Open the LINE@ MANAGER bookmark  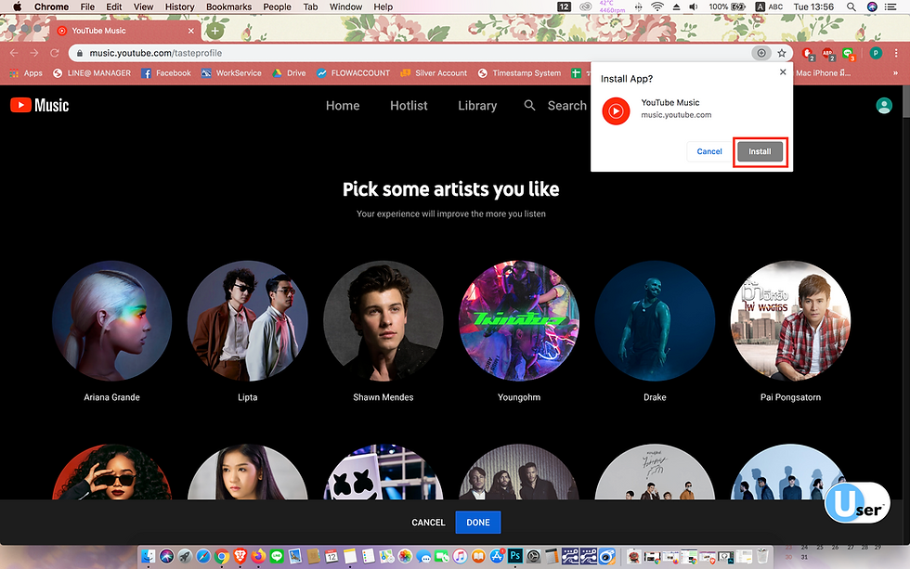(x=92, y=73)
